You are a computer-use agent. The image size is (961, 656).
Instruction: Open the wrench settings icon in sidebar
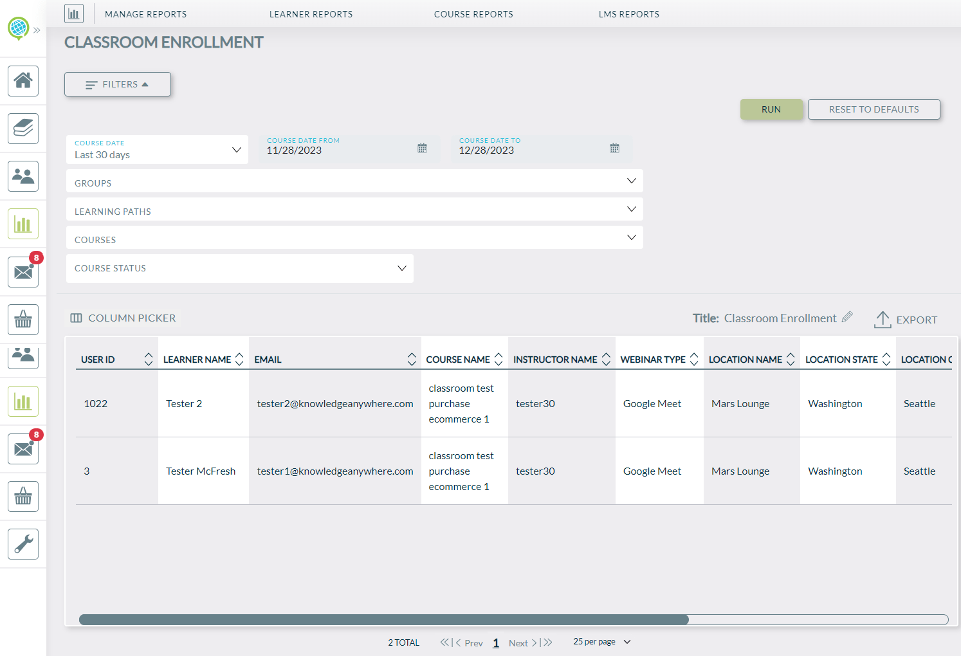coord(23,544)
